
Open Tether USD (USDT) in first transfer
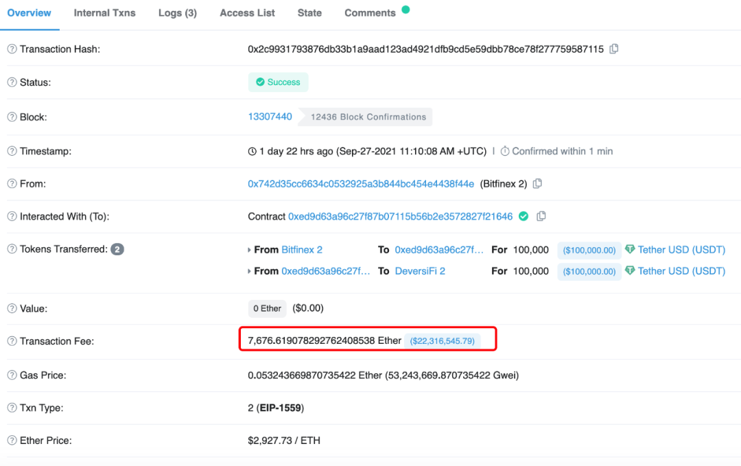click(x=681, y=250)
